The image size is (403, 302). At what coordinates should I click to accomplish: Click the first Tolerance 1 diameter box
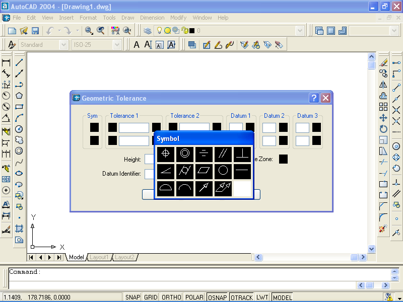point(112,127)
